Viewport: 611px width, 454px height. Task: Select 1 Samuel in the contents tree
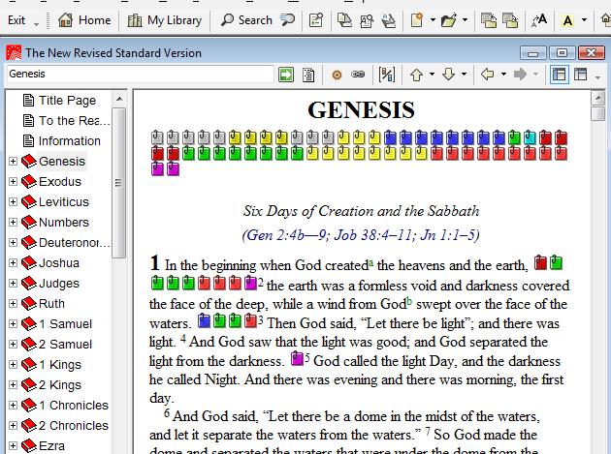pos(66,323)
